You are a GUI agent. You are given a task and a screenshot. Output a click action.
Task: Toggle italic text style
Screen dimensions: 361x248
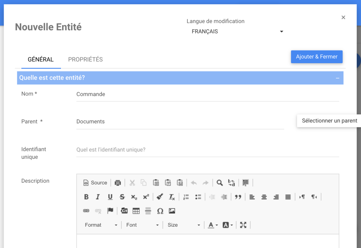[98, 197]
